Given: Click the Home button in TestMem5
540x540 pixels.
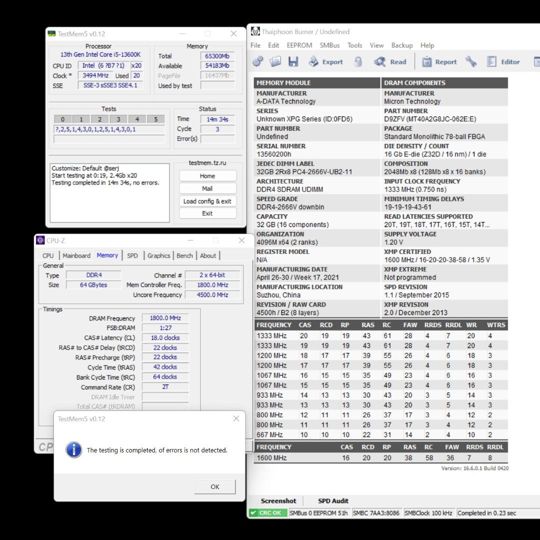Looking at the screenshot, I should point(207,176).
